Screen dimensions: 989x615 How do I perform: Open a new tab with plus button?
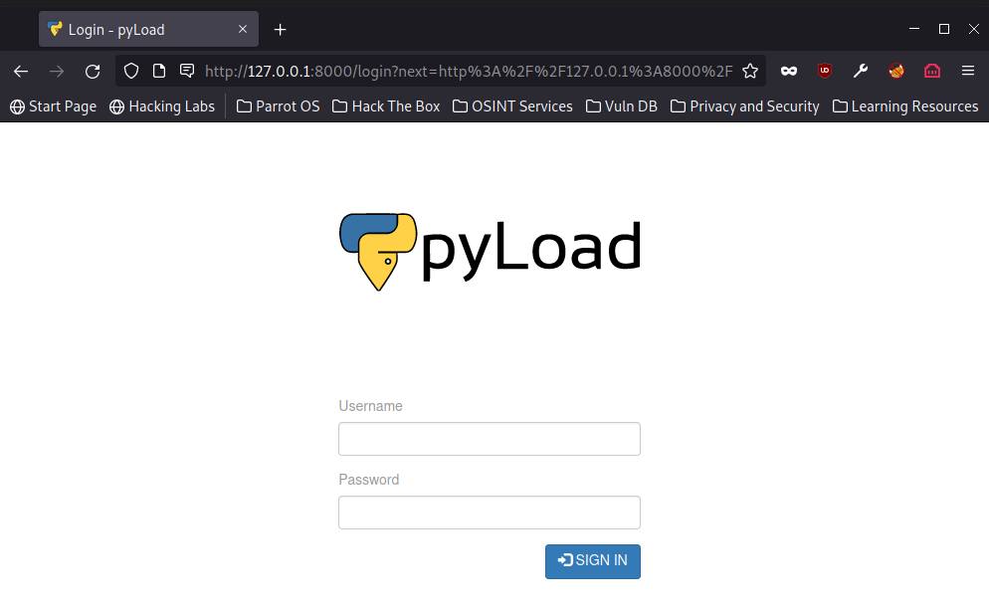(x=280, y=30)
